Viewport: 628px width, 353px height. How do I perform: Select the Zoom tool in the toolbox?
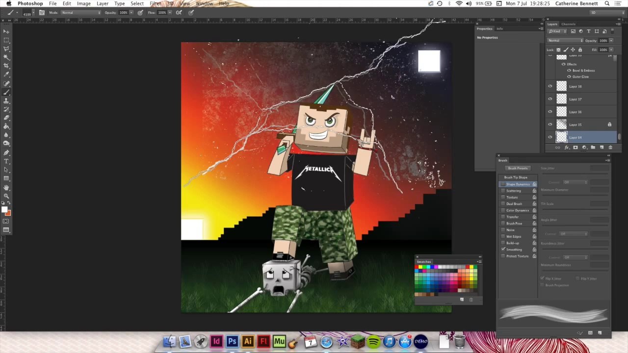[6, 196]
